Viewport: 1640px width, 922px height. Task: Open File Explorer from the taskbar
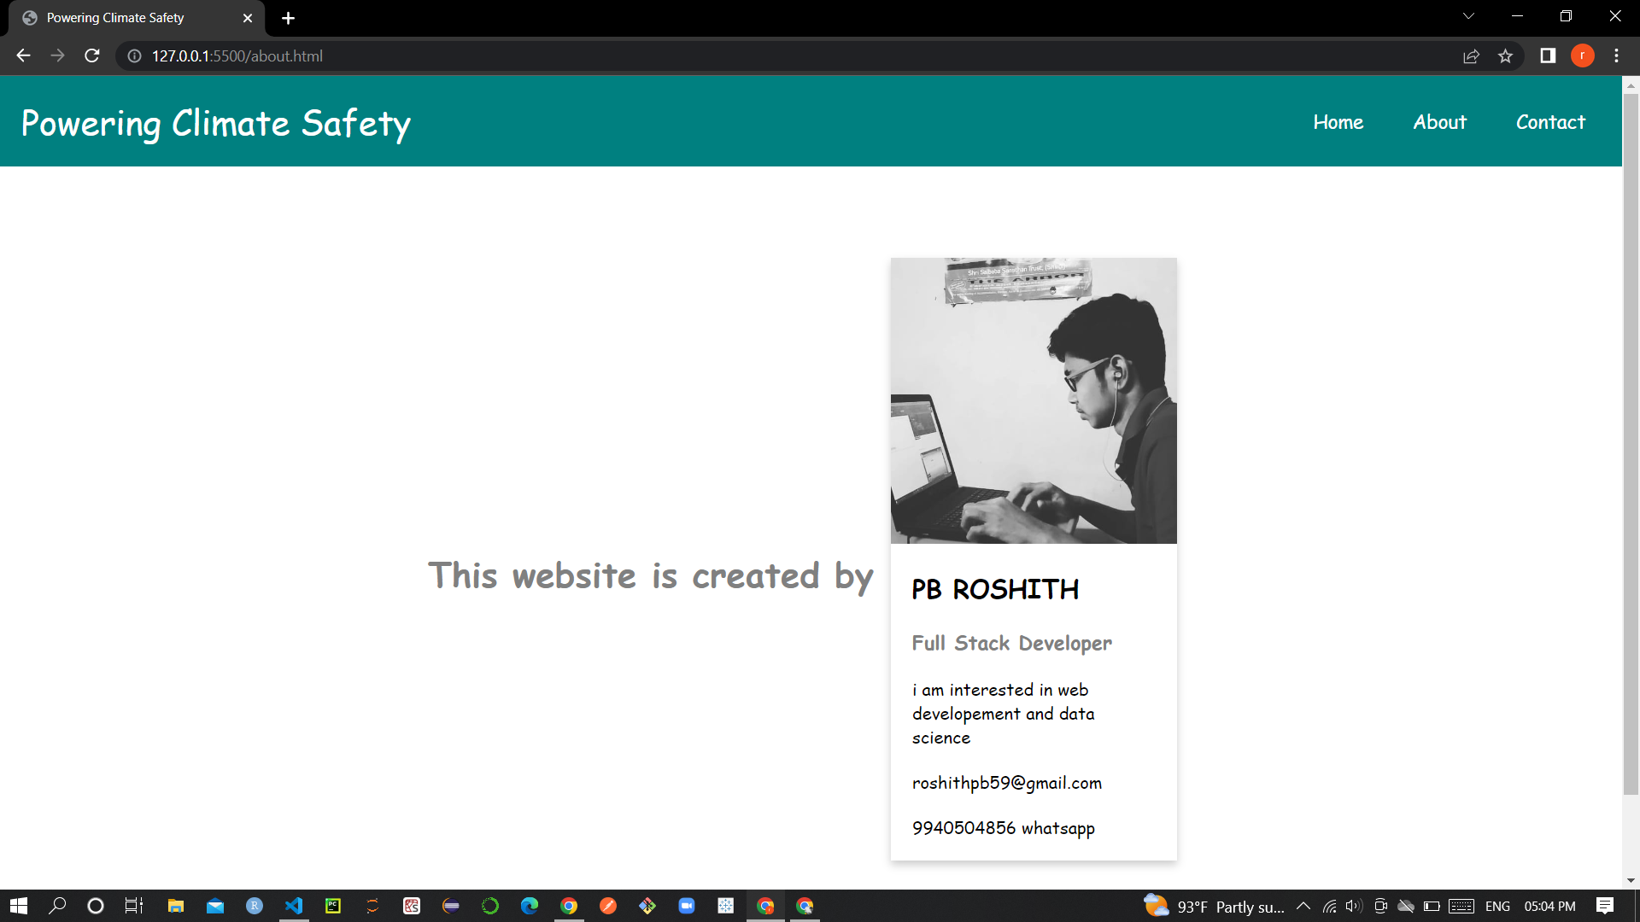coord(176,906)
